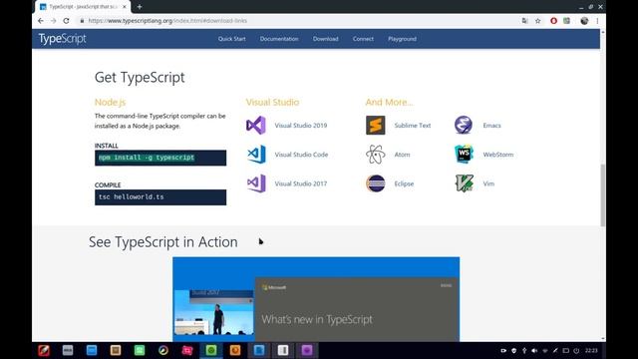The width and height of the screenshot is (638, 359).
Task: Open the Chrome three-dot menu
Action: [597, 21]
